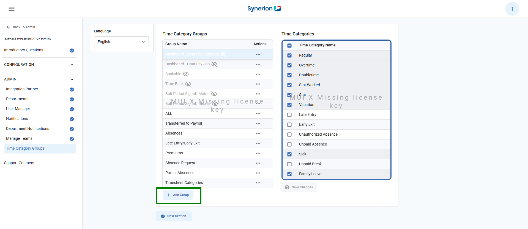Uncheck the Vacation time category
Viewport: 528px width, 229px height.
point(289,105)
